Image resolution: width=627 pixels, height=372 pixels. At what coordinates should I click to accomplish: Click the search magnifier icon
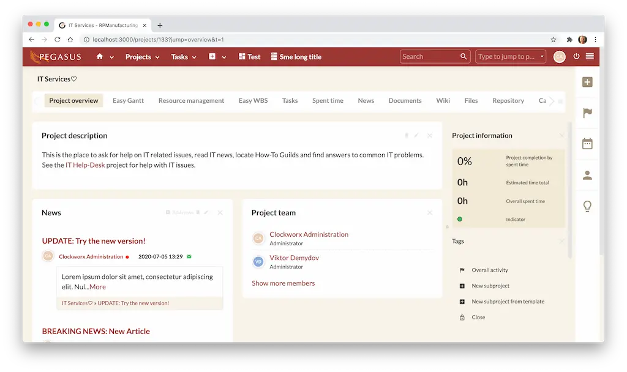click(x=464, y=56)
